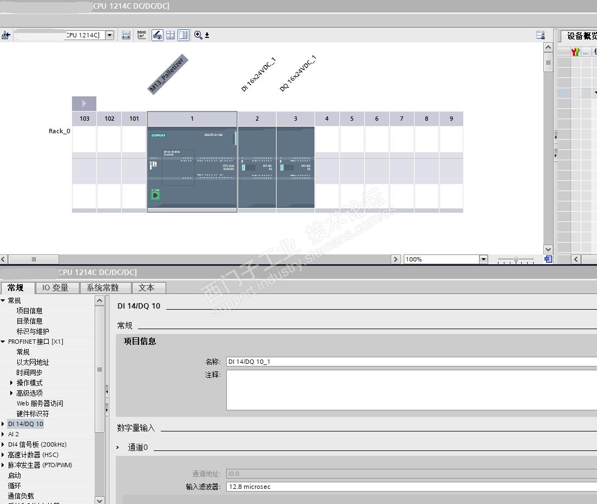Select rack slot header 103

pos(84,119)
